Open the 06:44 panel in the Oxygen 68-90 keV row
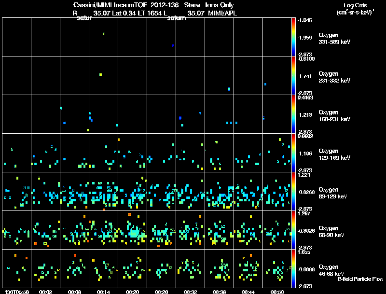This screenshot has width=386, height=294. click(248, 230)
